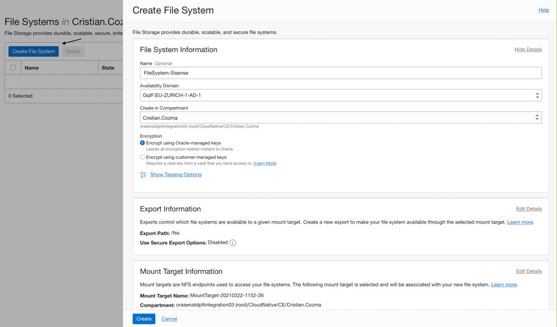
Task: Collapse File System Information via Hide Details
Action: pos(528,50)
